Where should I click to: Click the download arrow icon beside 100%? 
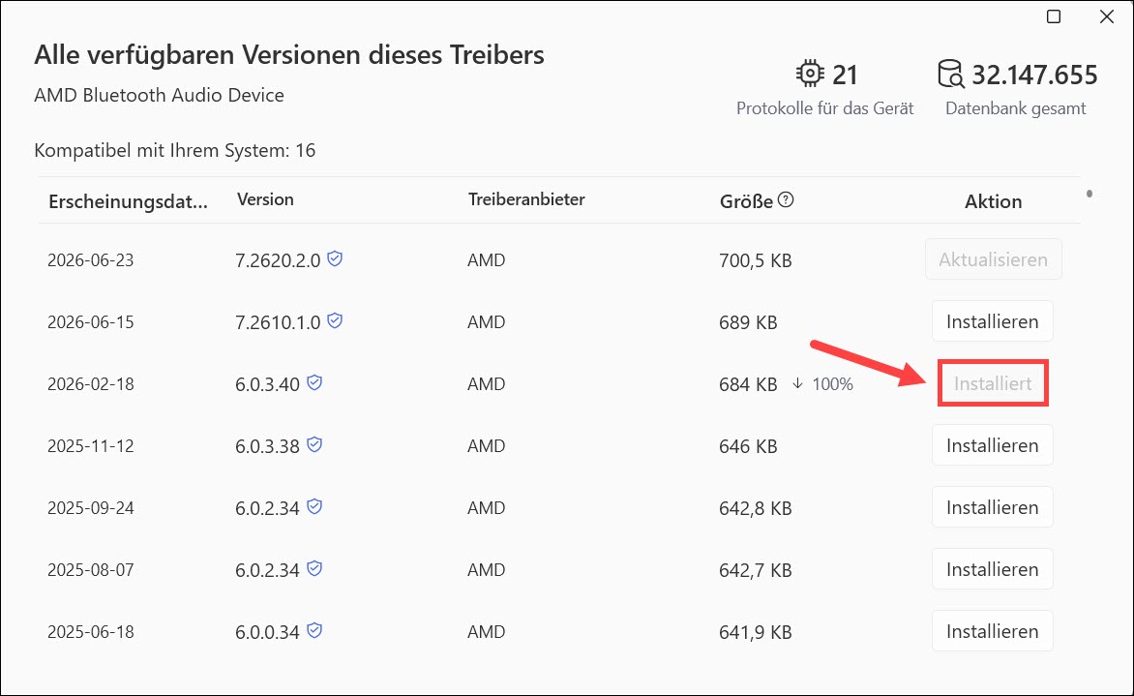coord(797,383)
